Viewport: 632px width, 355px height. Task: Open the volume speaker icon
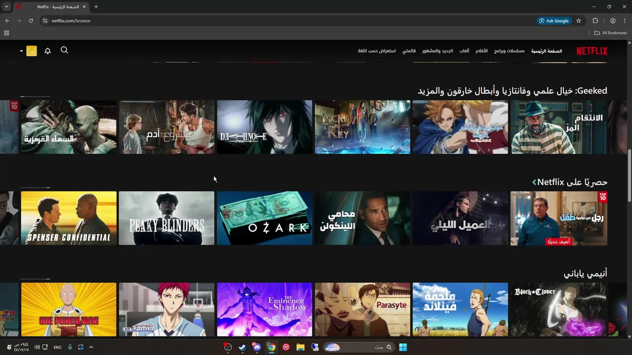pyautogui.click(x=37, y=347)
